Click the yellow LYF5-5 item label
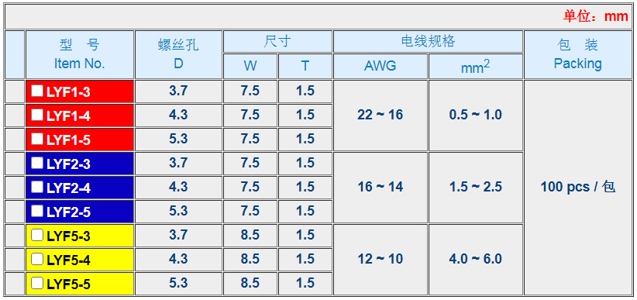 point(68,284)
